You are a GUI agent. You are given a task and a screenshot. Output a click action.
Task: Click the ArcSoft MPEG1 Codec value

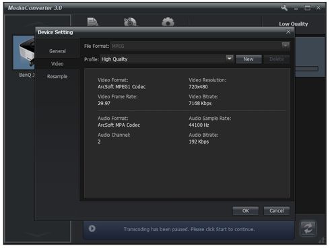point(121,87)
